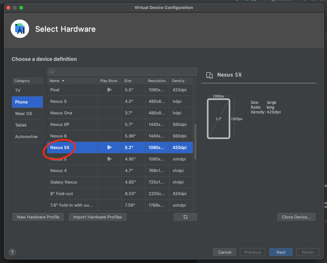Image resolution: width=327 pixels, height=263 pixels.
Task: Select the Automotive category
Action: 28,136
